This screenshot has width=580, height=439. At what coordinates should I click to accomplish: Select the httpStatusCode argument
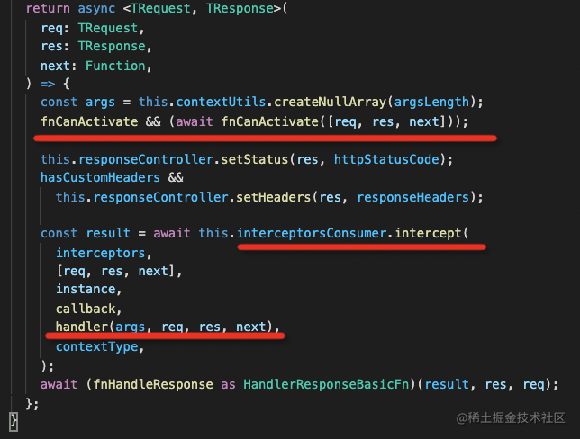pyautogui.click(x=385, y=159)
